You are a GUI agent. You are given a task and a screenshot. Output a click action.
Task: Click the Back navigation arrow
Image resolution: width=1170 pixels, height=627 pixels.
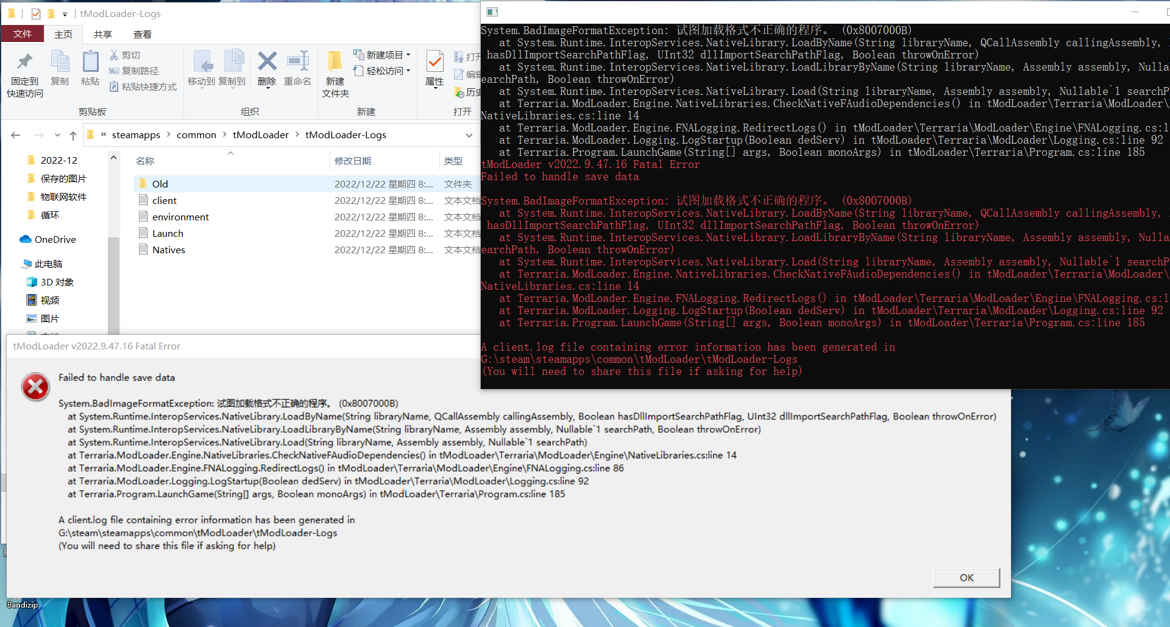[16, 135]
